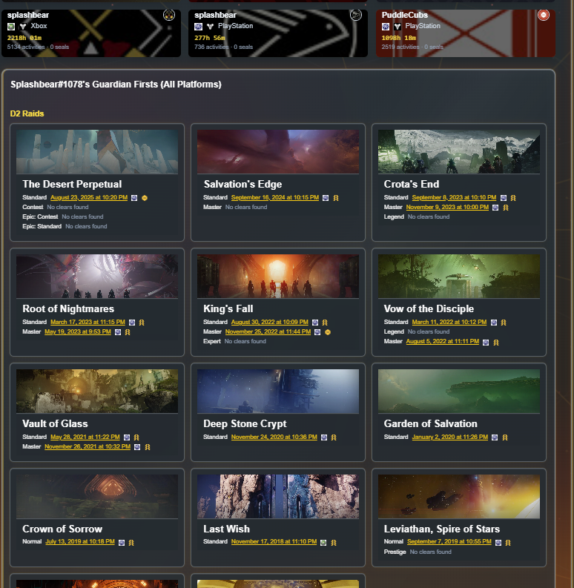The height and width of the screenshot is (588, 574).
Task: Click the yellow fireteam icon beside King's Fall Standard date
Action: [x=325, y=323]
